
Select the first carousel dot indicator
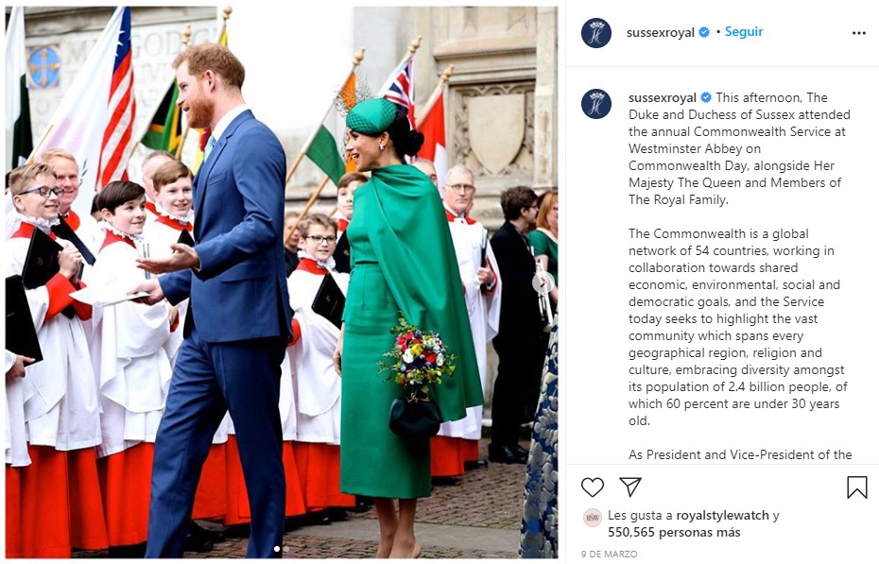[x=276, y=549]
